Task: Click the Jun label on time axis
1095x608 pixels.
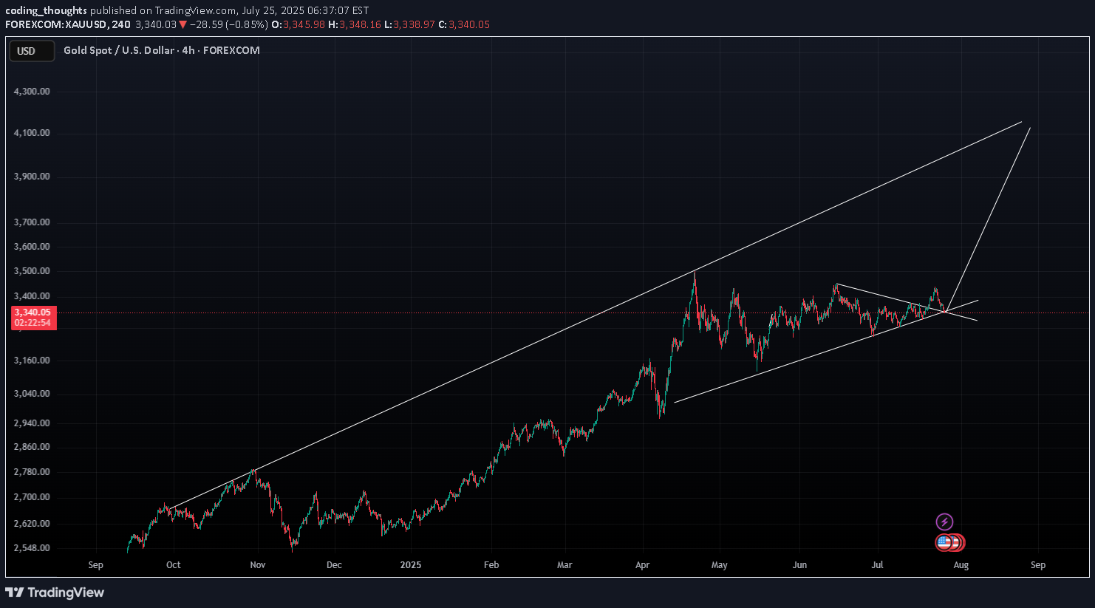Action: pyautogui.click(x=799, y=565)
